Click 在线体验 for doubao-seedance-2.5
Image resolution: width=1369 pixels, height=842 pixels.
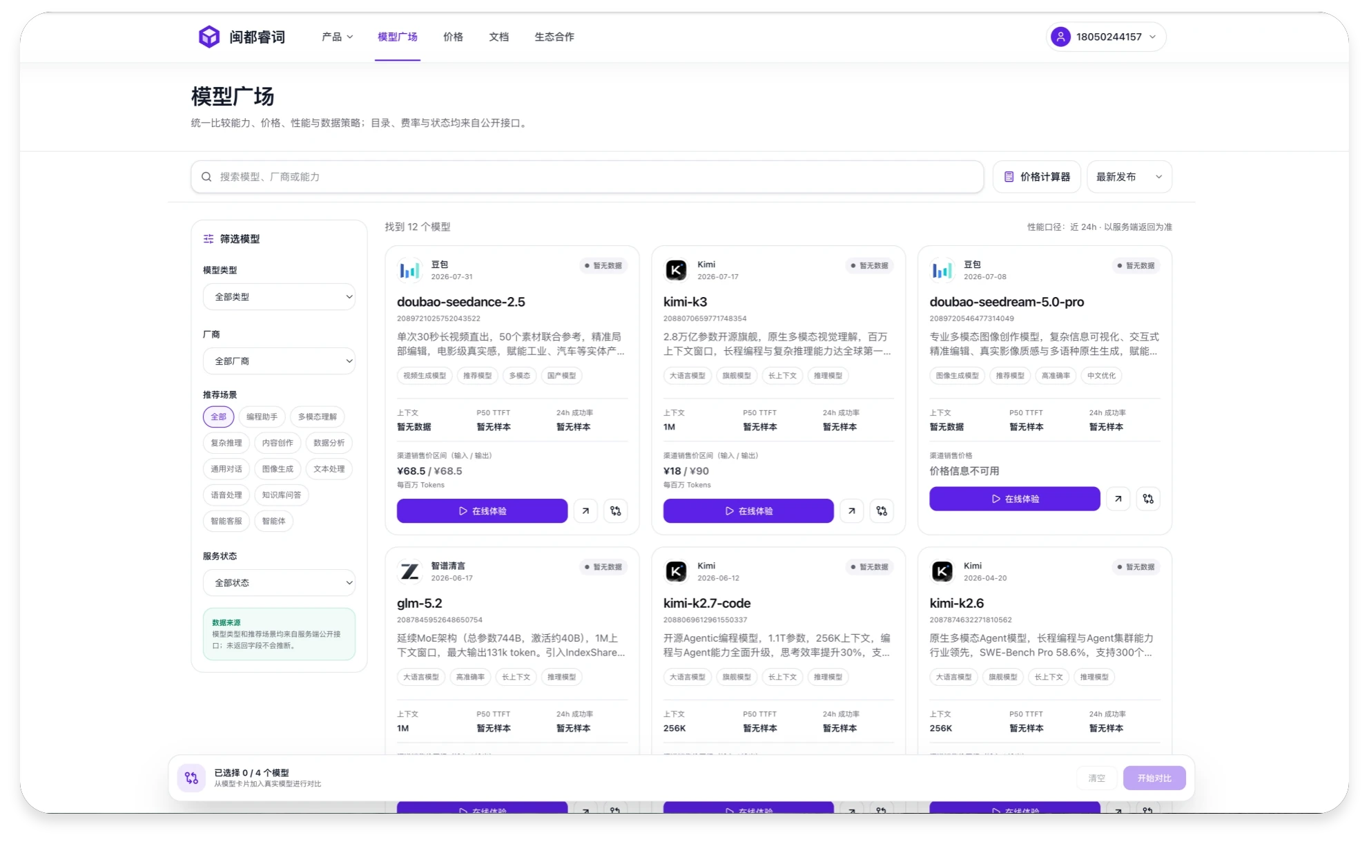coord(482,511)
